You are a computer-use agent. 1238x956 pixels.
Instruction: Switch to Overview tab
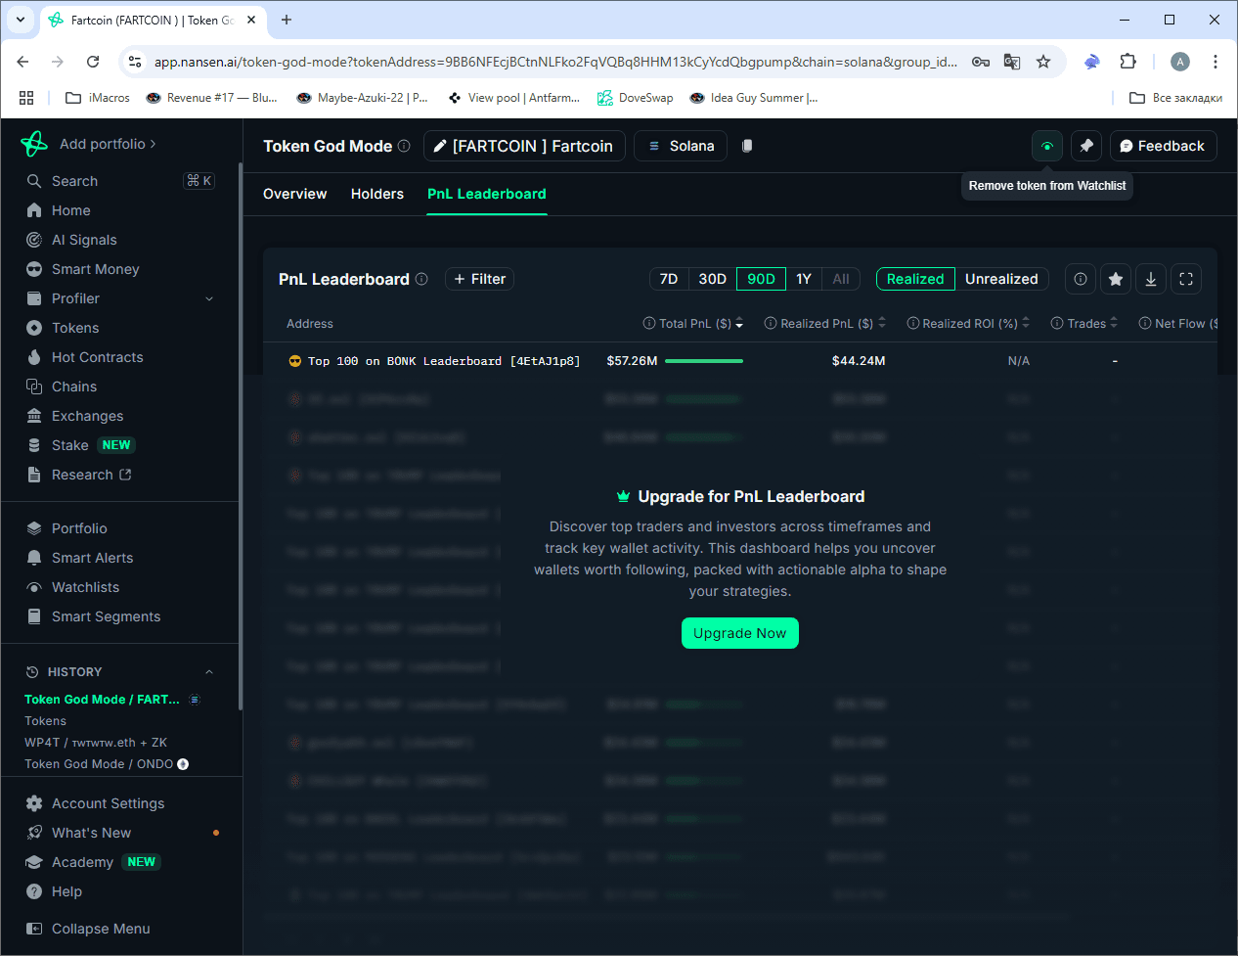coord(295,194)
